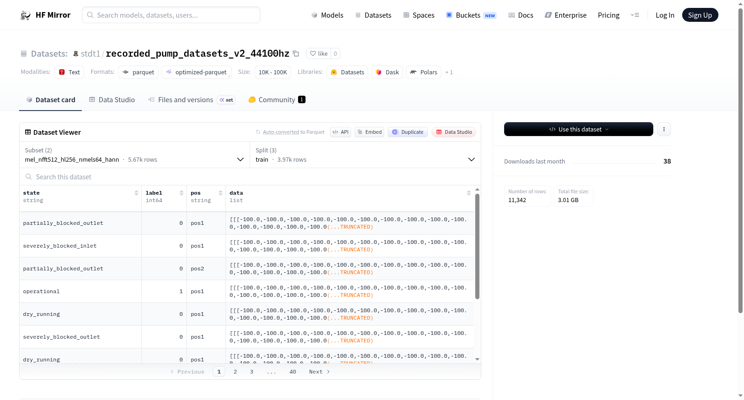Open the three-dot more options button

[x=664, y=129]
